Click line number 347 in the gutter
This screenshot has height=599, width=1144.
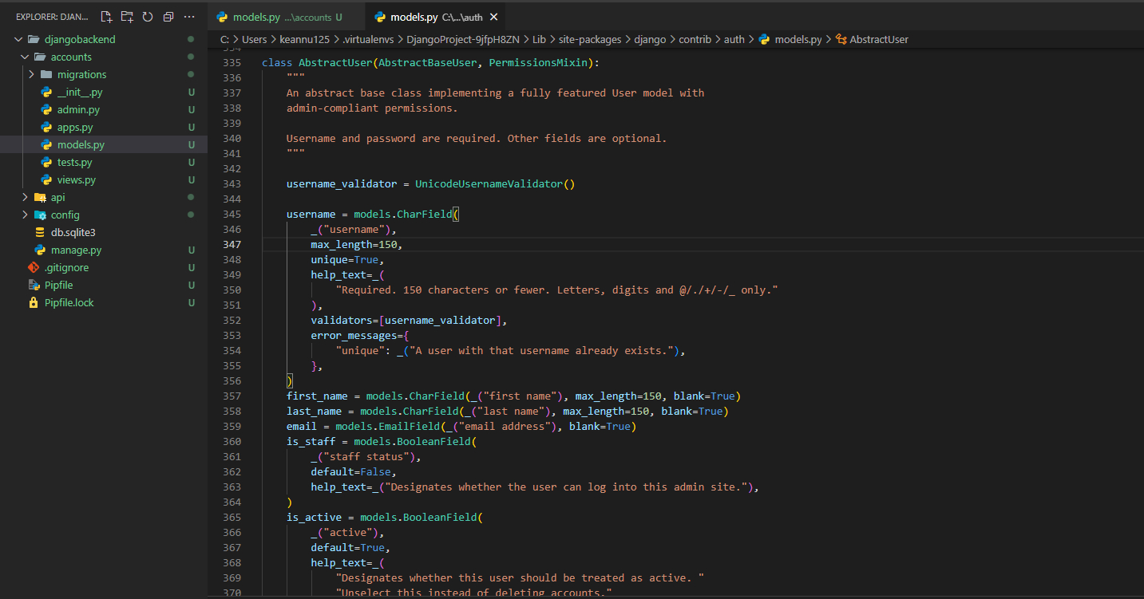(232, 245)
